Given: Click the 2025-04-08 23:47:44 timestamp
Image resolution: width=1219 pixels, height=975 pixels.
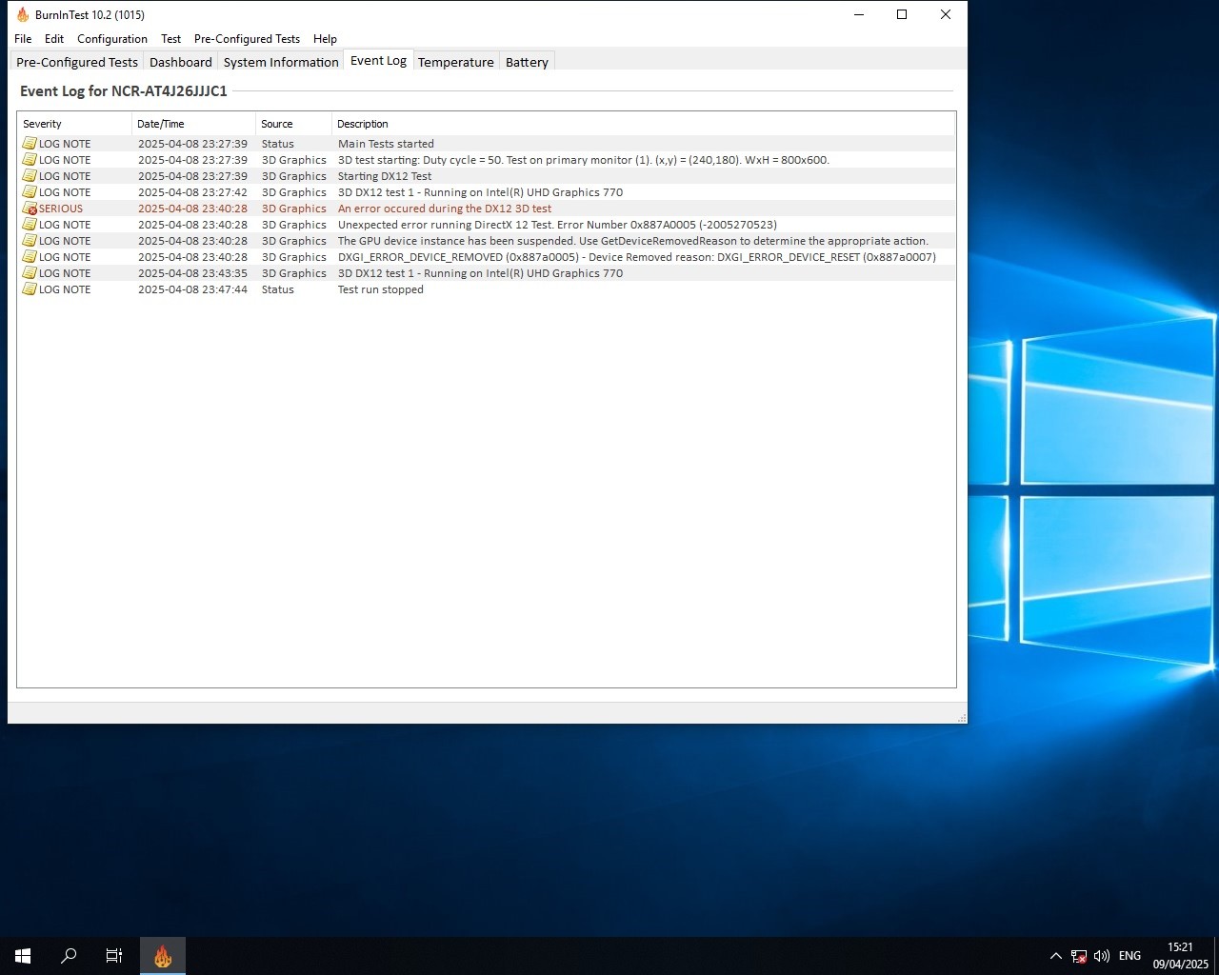Looking at the screenshot, I should (x=192, y=289).
